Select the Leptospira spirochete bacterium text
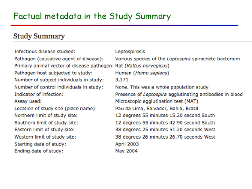 click(177, 59)
